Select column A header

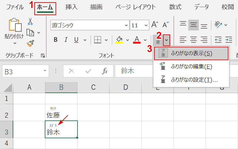pyautogui.click(x=29, y=87)
